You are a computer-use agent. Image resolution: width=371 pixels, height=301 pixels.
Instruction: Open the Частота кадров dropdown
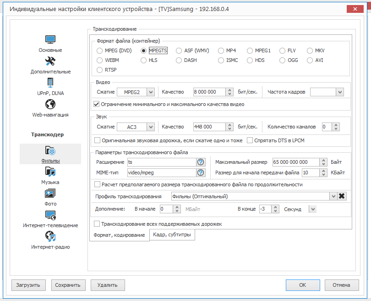[x=339, y=92]
